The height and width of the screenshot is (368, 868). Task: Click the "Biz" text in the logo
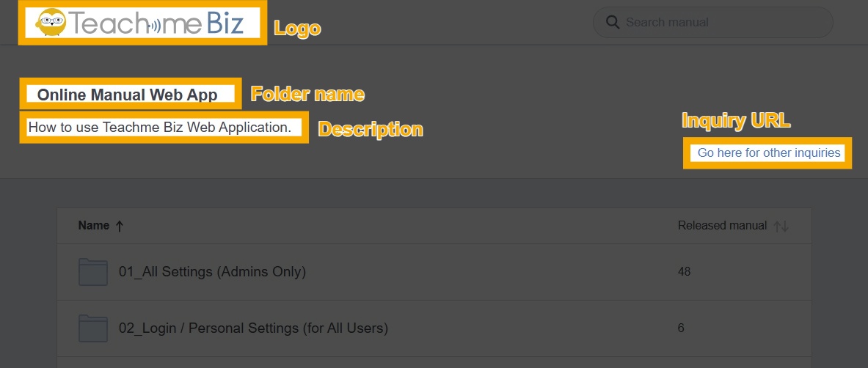(225, 23)
